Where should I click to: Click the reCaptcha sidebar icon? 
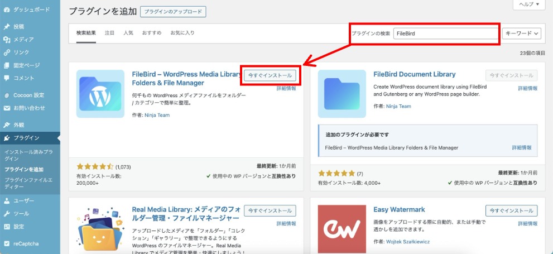point(7,243)
